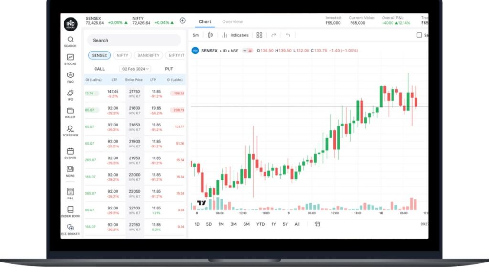
Task: Switch to the Overview tab
Action: (x=233, y=21)
